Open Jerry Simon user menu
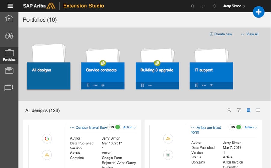271x168 pixels. pyautogui.click(x=234, y=6)
